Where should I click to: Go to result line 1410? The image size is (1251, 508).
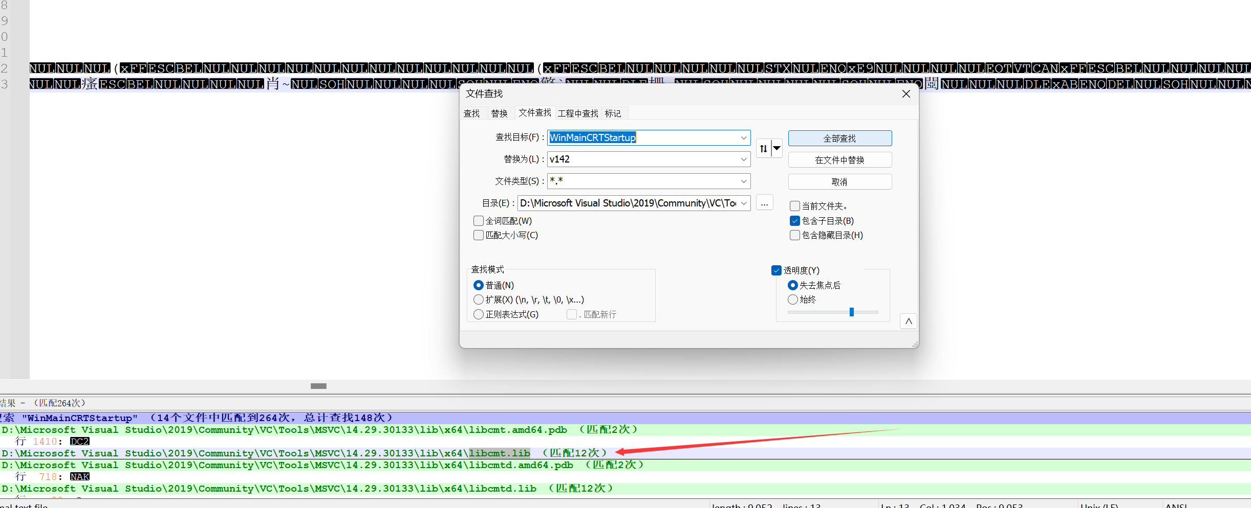(x=625, y=442)
